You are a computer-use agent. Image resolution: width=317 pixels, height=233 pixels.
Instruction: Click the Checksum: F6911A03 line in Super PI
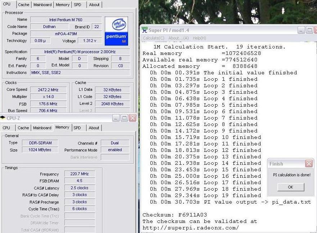click(x=175, y=215)
